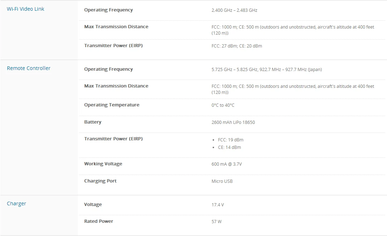Select the 2600 mAh LiPo 18650 text
This screenshot has height=236, width=387.
[x=233, y=122]
